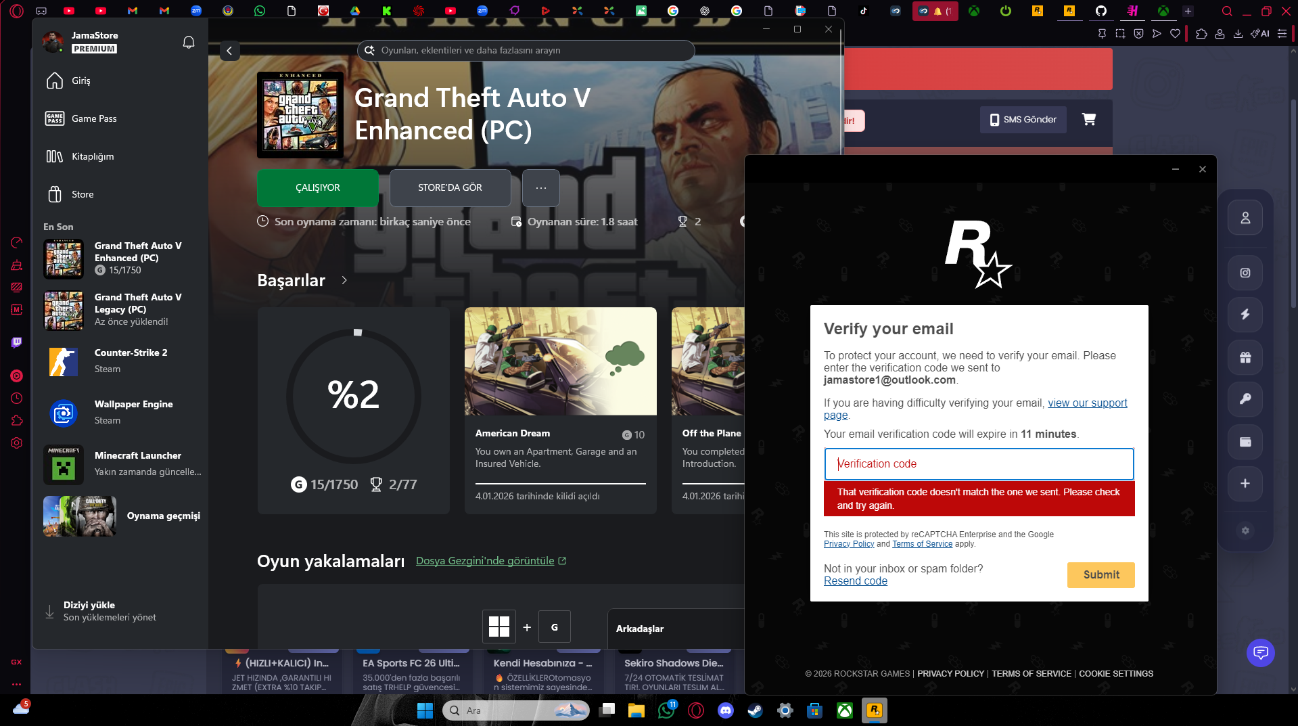Open File Explorer from the taskbar

tap(636, 710)
